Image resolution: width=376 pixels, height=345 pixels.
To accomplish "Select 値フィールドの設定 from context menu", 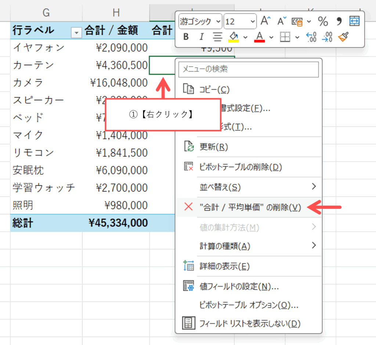I will point(239,286).
